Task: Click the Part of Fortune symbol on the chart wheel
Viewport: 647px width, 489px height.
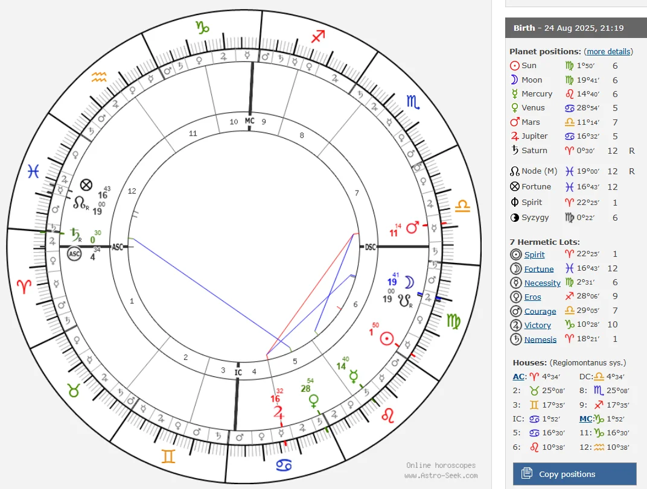Action: 86,185
